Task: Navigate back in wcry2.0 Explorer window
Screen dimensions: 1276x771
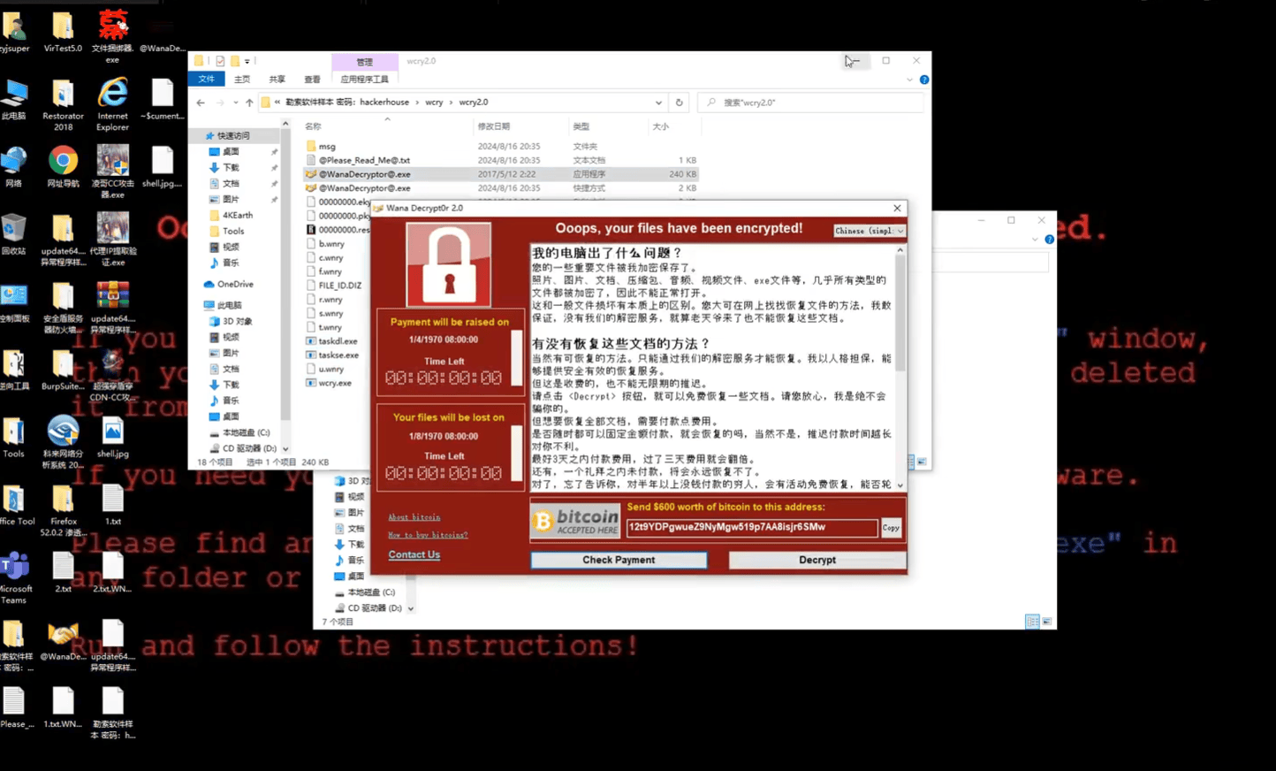Action: coord(201,103)
